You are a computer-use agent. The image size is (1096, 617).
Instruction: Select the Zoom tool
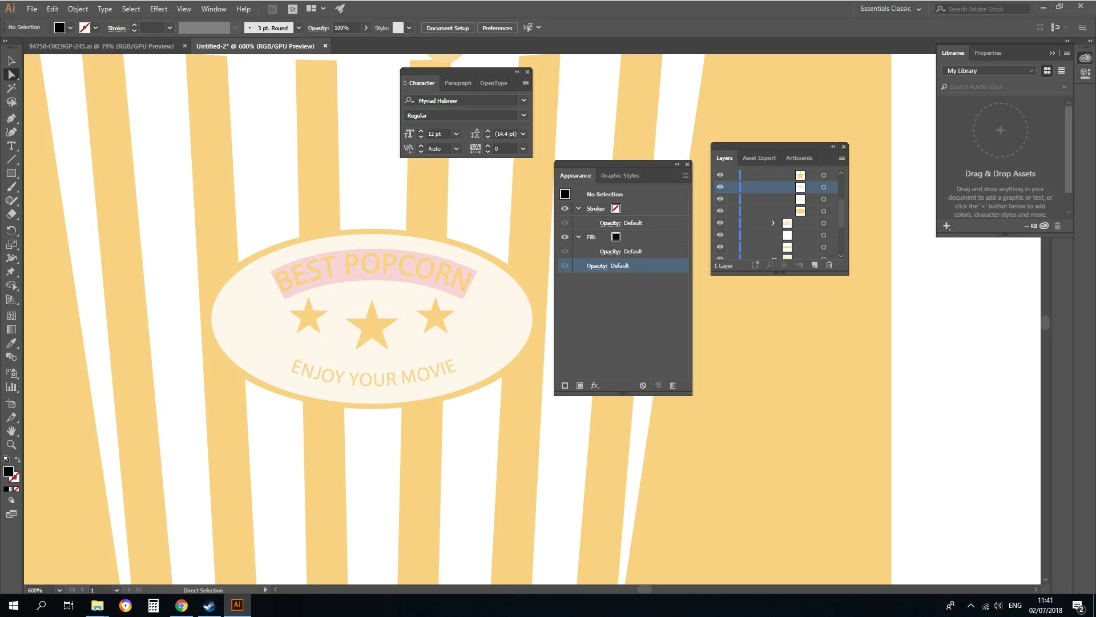(11, 445)
